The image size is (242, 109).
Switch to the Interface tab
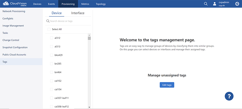coord(78,13)
